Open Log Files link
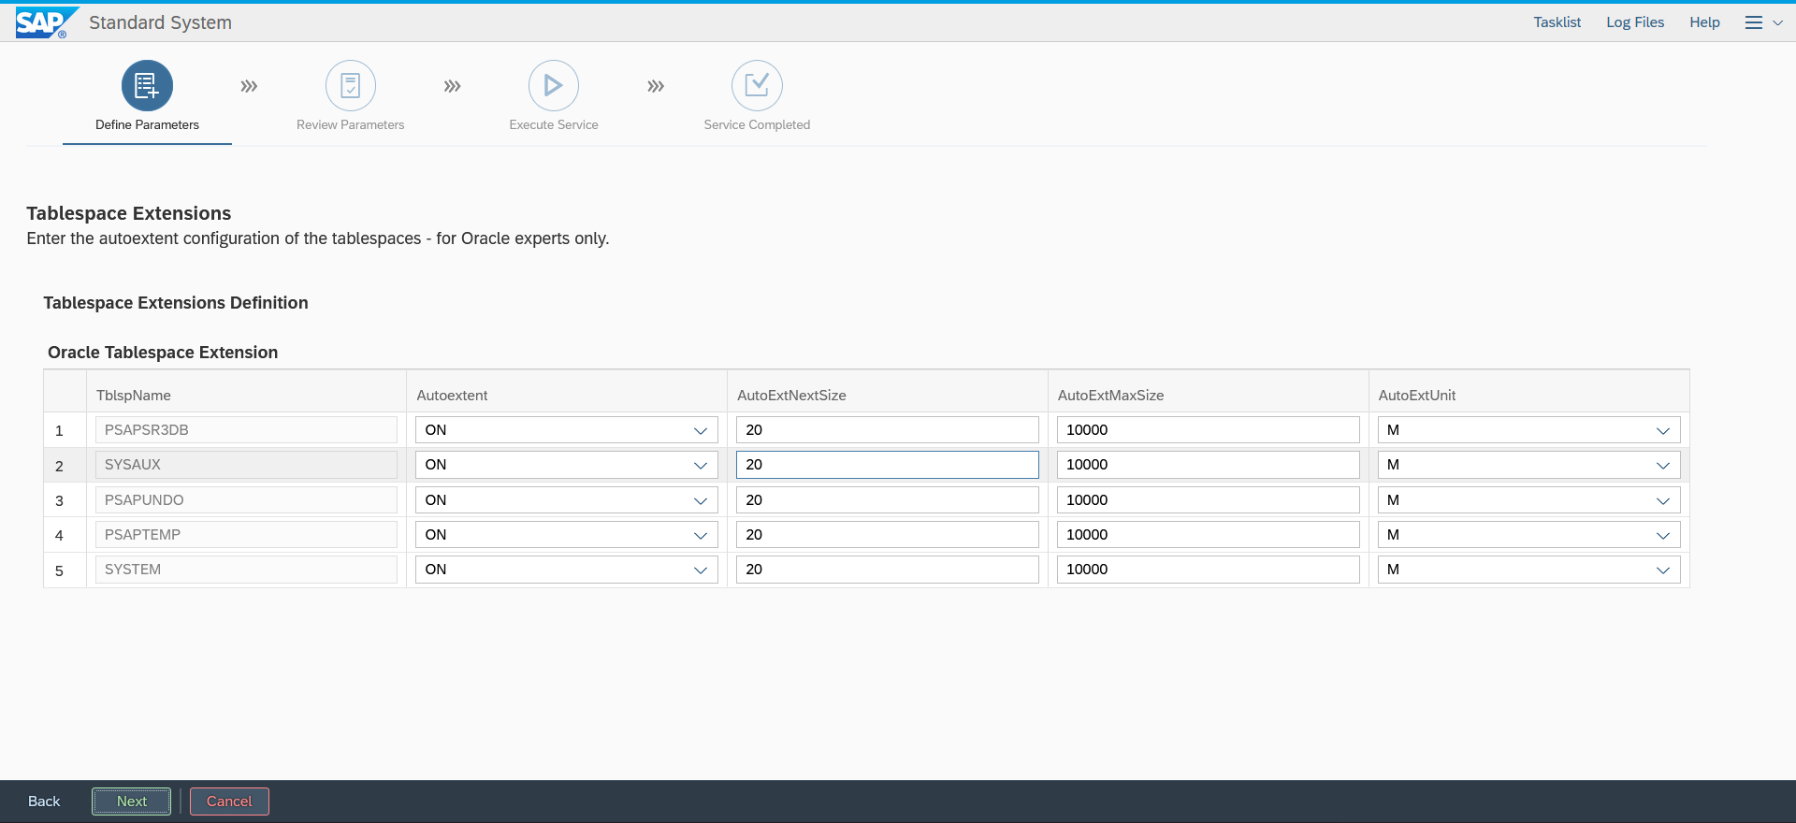 pyautogui.click(x=1635, y=22)
